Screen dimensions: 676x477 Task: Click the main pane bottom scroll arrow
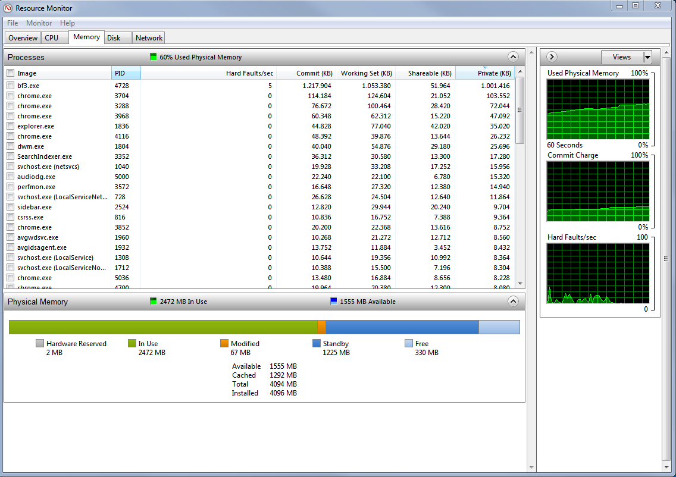pos(531,467)
